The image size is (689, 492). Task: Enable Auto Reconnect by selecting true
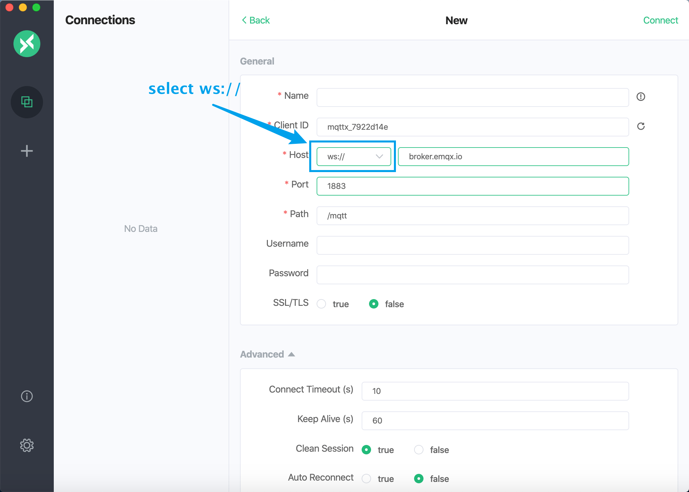click(366, 479)
